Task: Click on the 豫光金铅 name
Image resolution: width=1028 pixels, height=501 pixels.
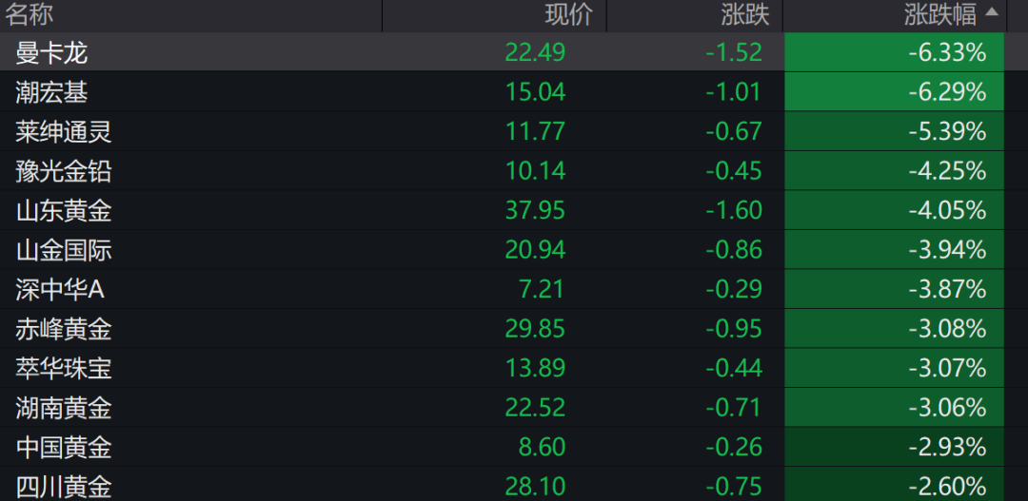Action: point(64,171)
